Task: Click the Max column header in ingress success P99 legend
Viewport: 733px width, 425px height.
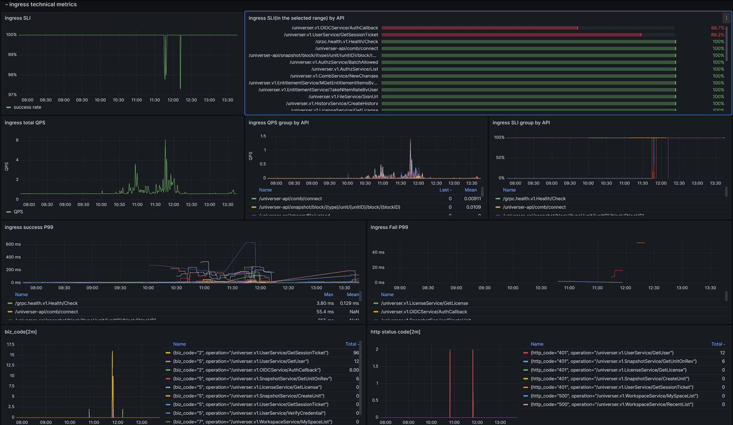Action: [328, 295]
